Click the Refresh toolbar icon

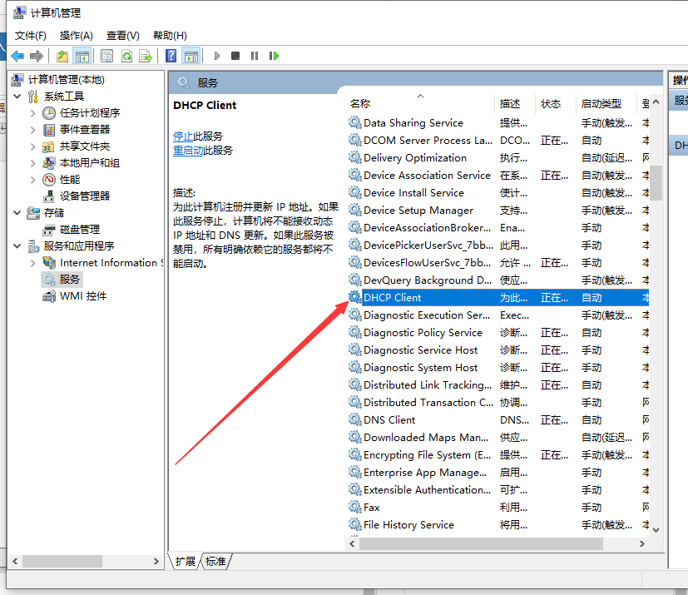(x=126, y=57)
